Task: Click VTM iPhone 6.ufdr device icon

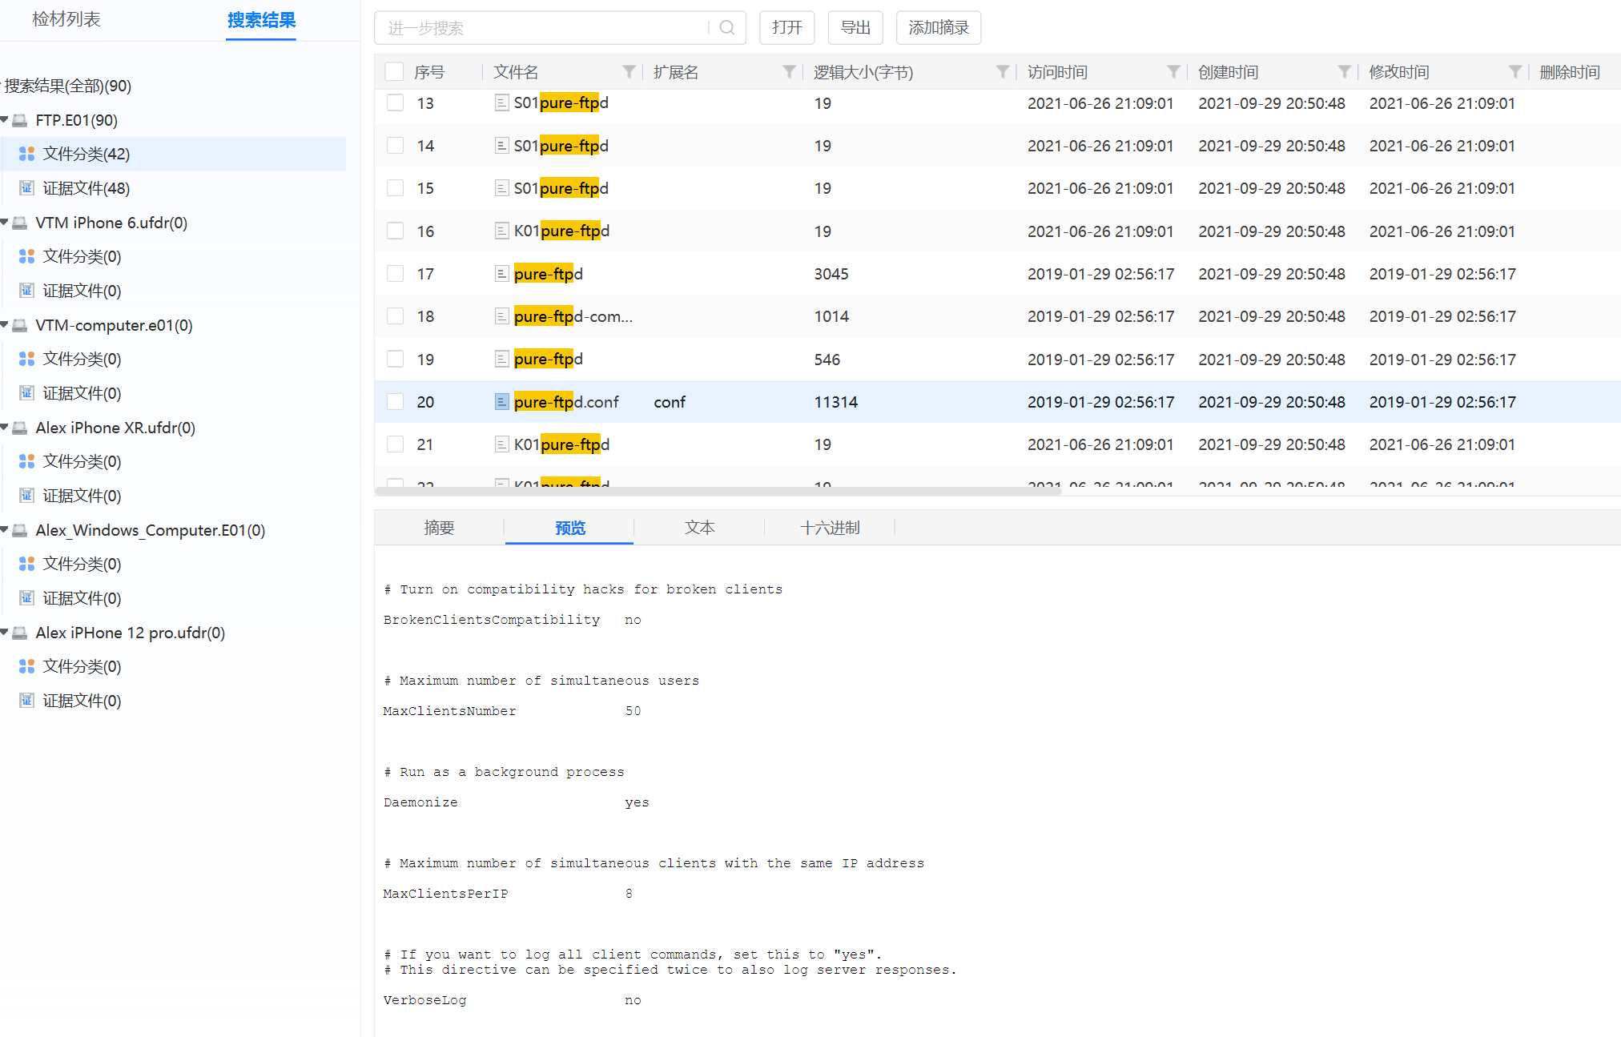Action: pyautogui.click(x=20, y=223)
